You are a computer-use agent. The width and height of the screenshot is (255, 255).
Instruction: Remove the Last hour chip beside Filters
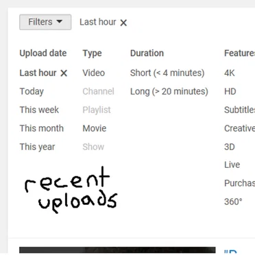[x=123, y=23]
